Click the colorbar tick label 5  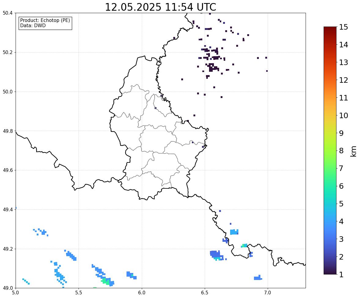click(341, 204)
